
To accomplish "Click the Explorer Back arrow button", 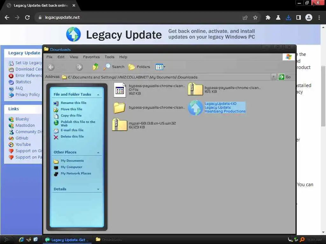I will click(x=51, y=67).
